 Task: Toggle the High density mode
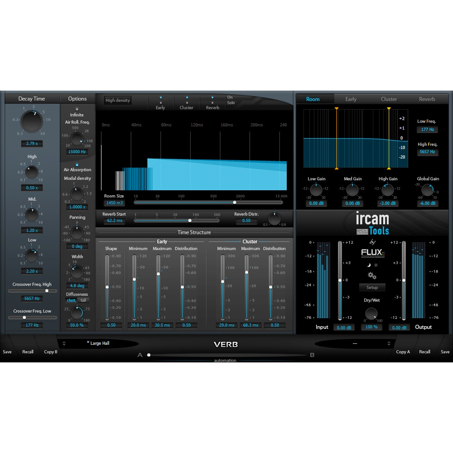point(117,100)
